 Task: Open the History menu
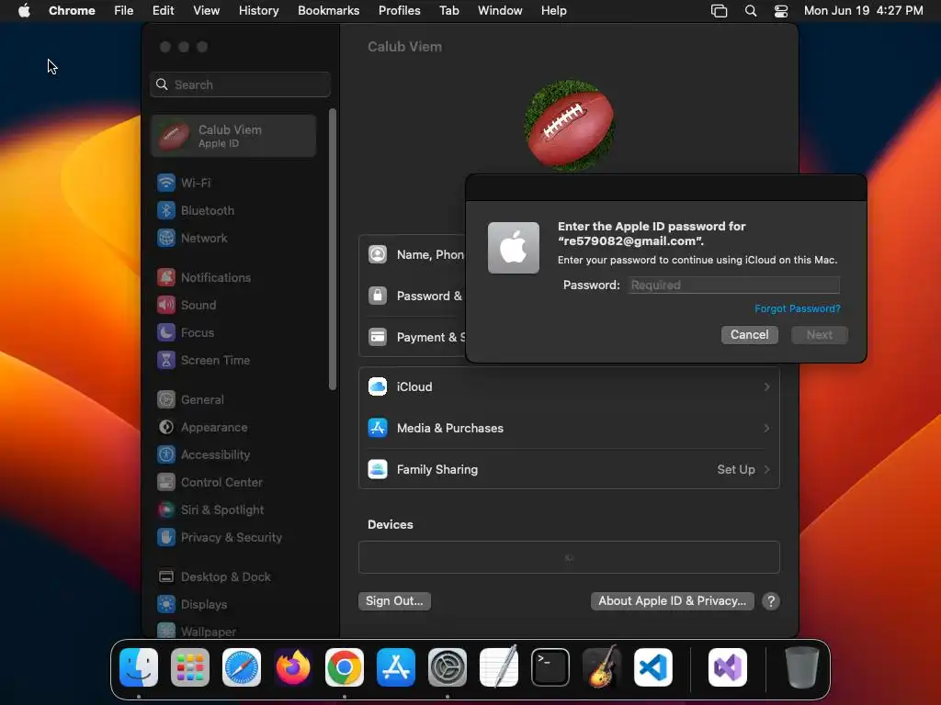click(258, 10)
